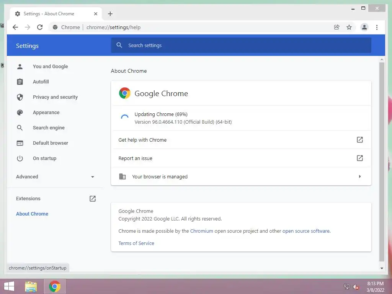Open Extensions page link
392x294 pixels.
click(56, 199)
